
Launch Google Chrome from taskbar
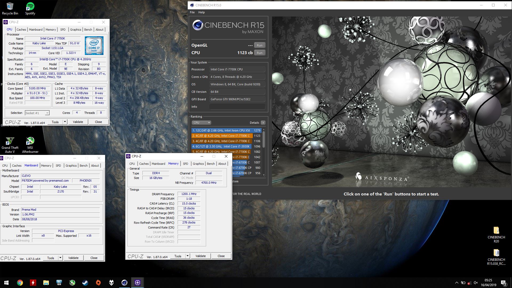coord(20,283)
